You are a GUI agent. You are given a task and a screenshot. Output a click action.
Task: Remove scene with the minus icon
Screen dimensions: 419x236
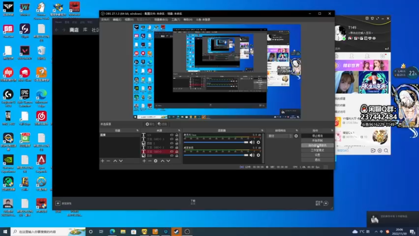tap(108, 161)
